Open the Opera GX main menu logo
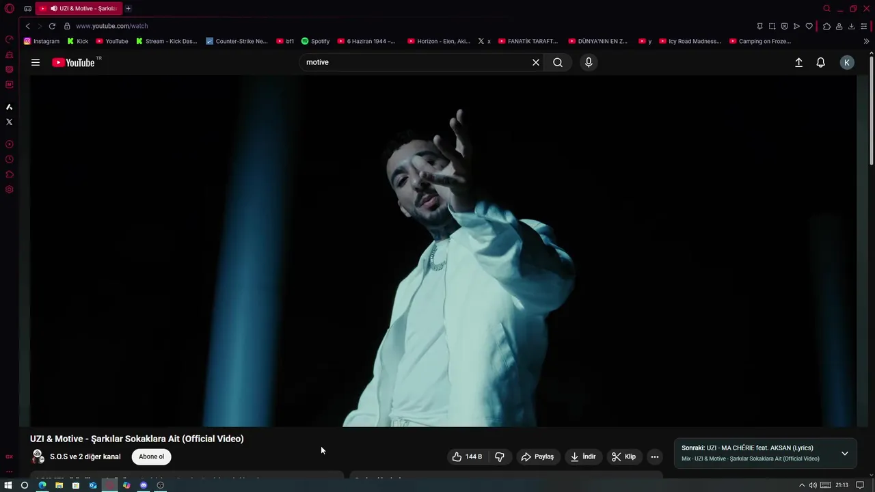 click(x=10, y=9)
